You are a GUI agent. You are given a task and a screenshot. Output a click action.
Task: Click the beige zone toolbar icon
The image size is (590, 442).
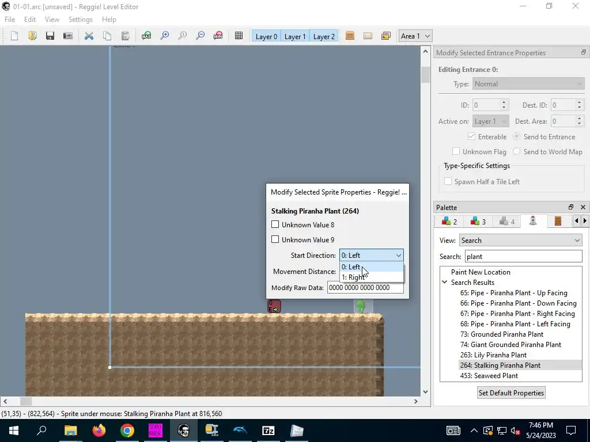[x=368, y=36]
